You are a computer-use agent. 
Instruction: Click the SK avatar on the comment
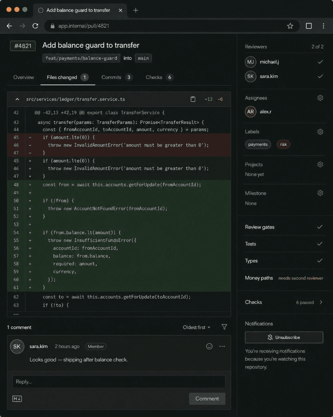17,347
